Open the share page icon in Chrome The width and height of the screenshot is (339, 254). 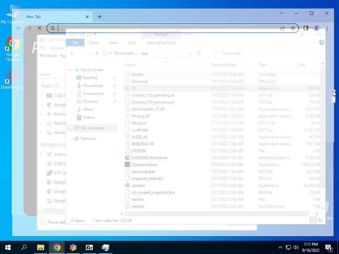pos(282,28)
